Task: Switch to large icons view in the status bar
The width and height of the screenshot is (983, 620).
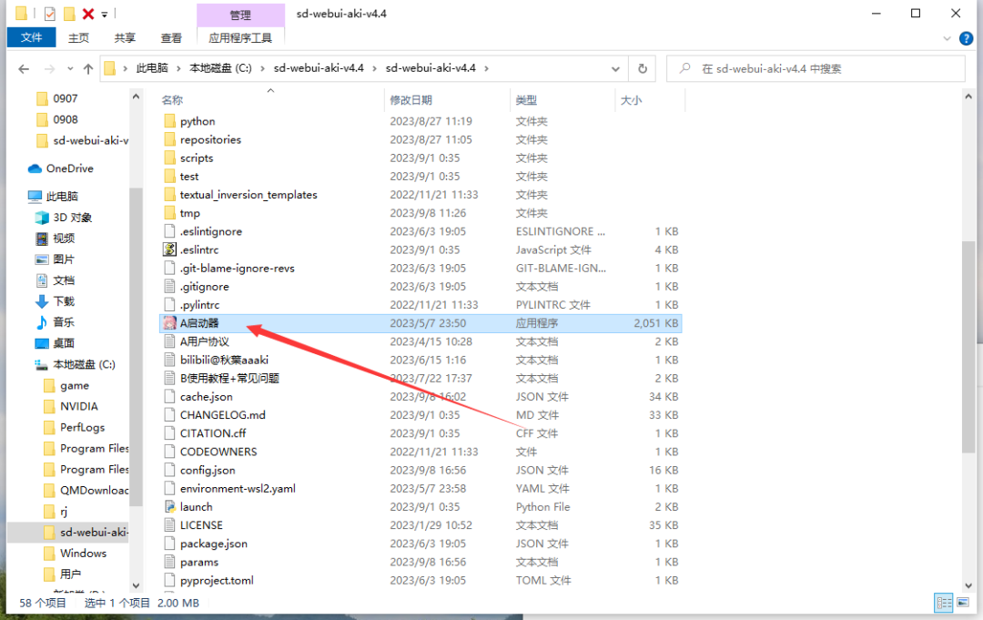Action: click(x=961, y=603)
